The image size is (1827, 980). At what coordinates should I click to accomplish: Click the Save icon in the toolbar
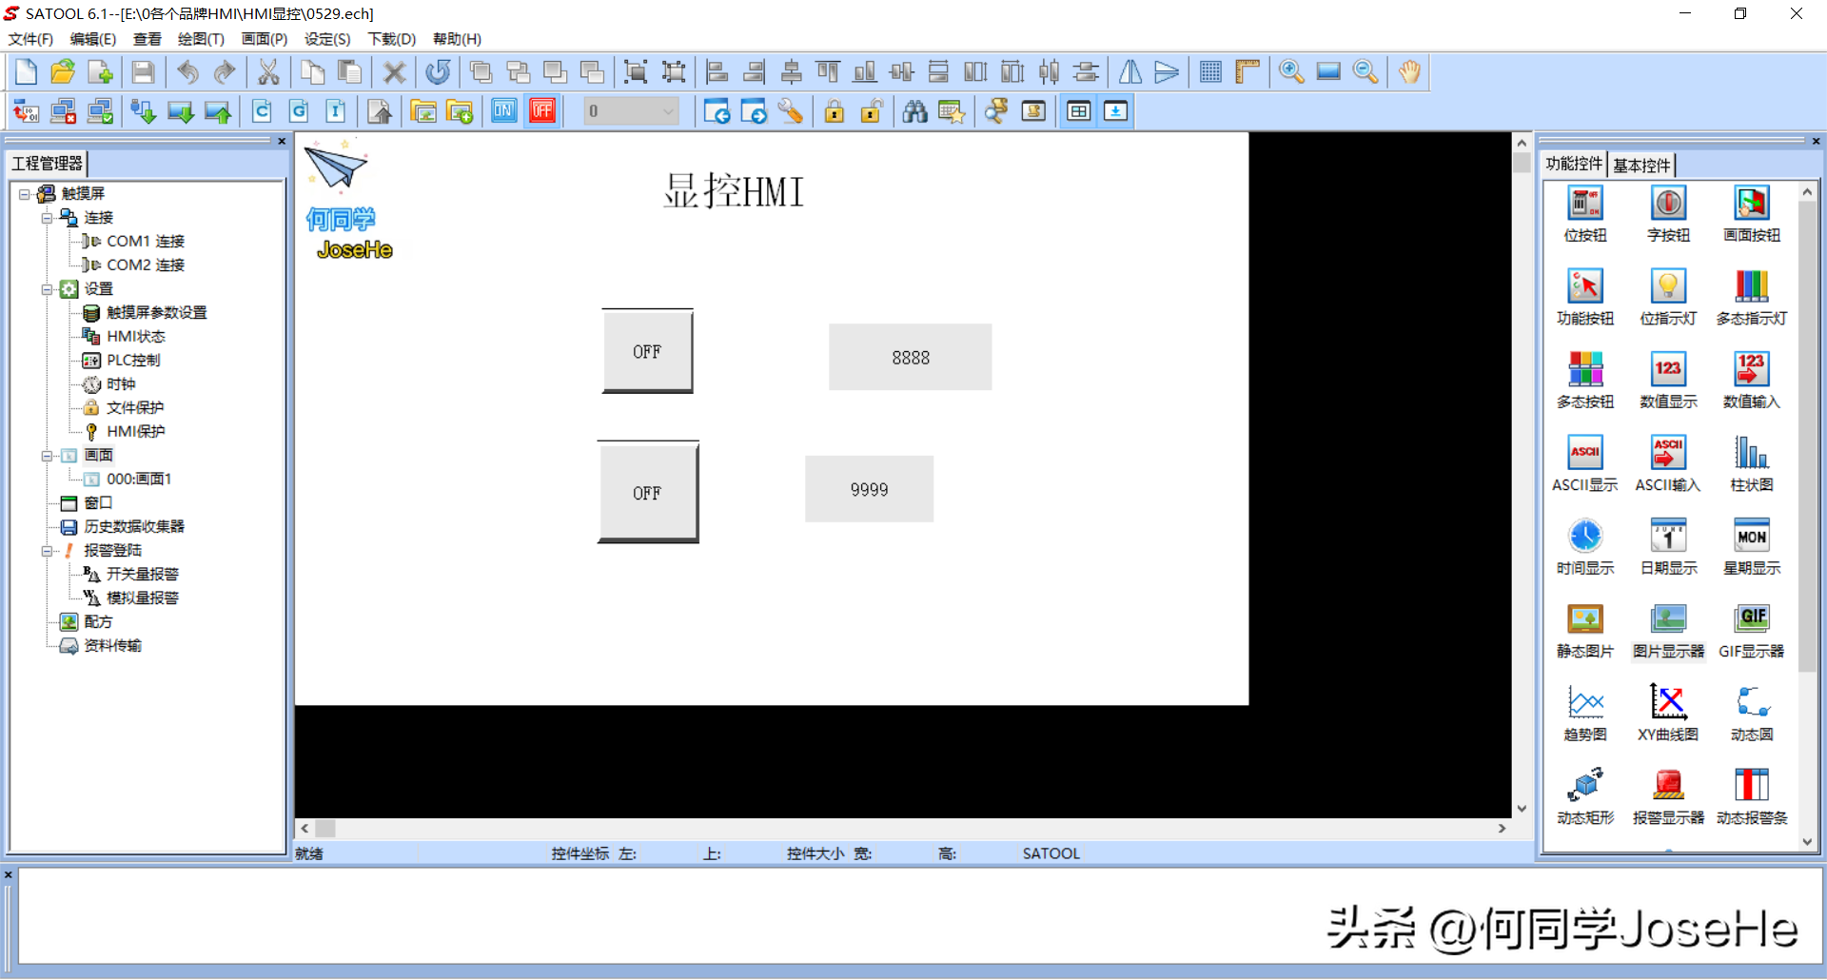pyautogui.click(x=143, y=72)
